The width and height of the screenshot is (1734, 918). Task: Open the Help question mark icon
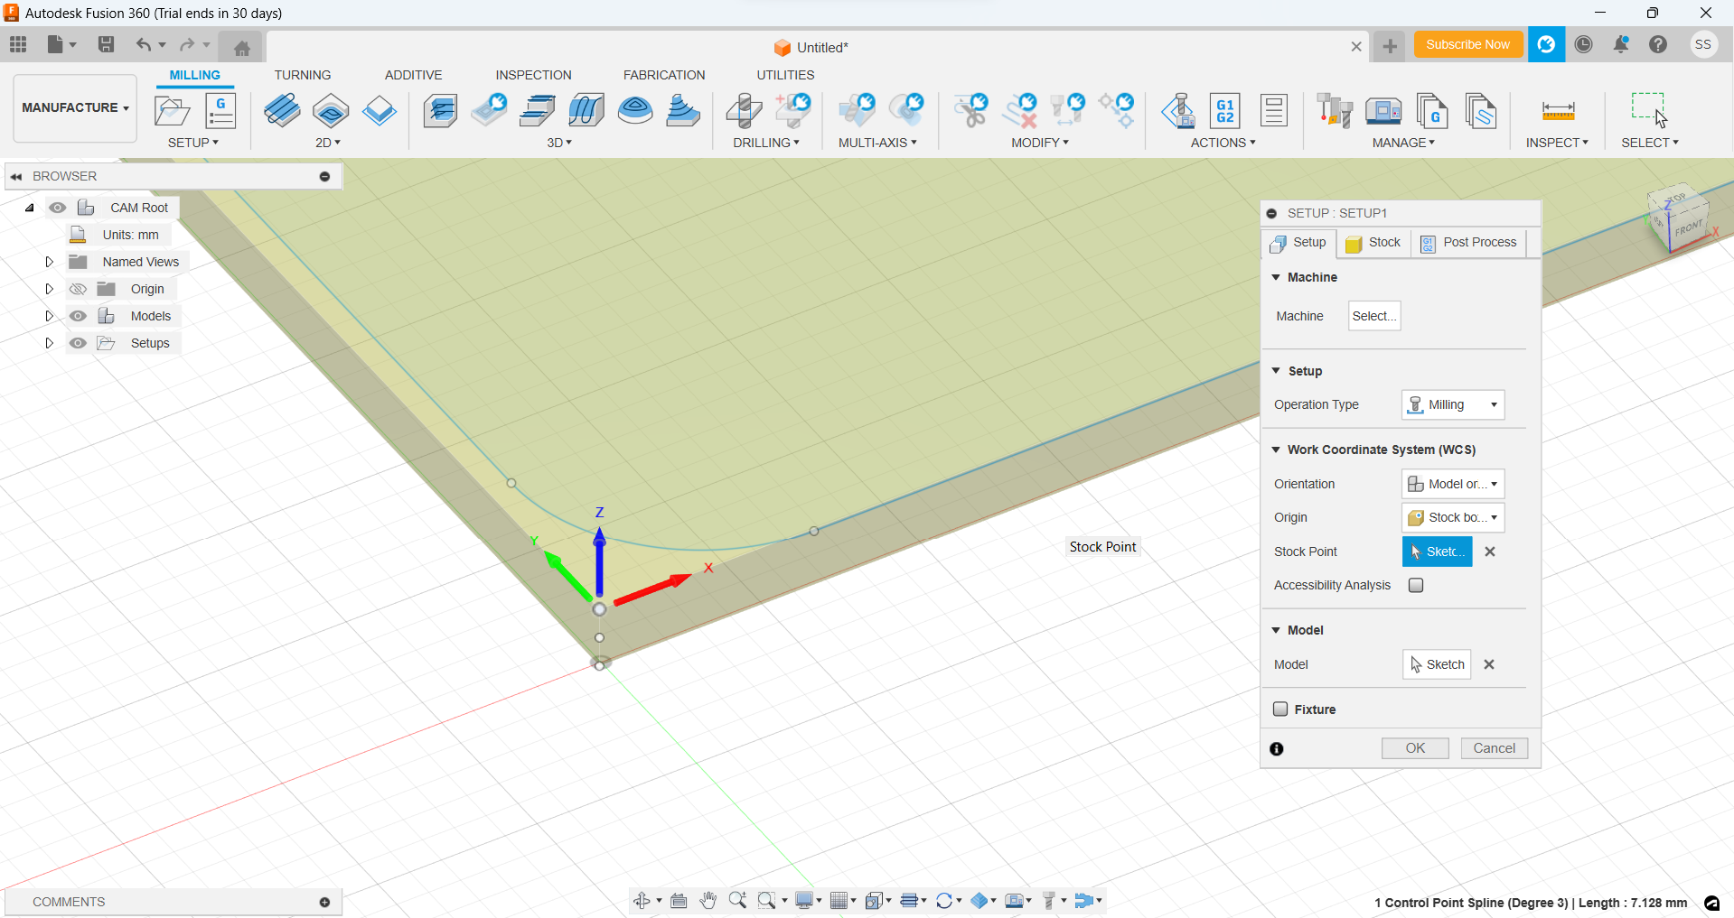[1658, 44]
